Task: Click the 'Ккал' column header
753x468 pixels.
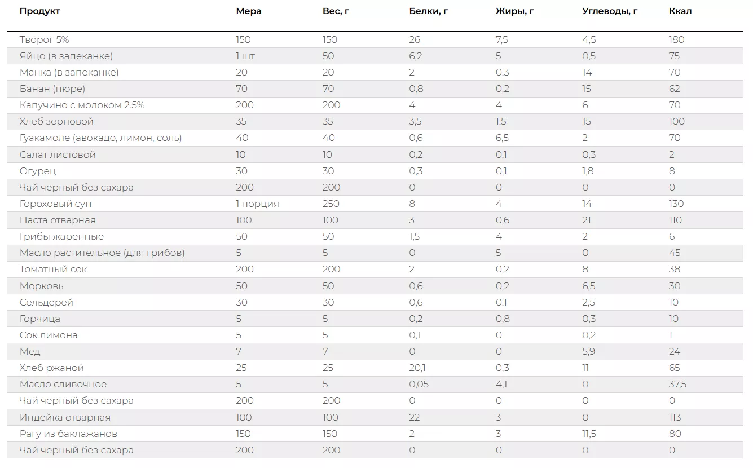Action: click(680, 11)
